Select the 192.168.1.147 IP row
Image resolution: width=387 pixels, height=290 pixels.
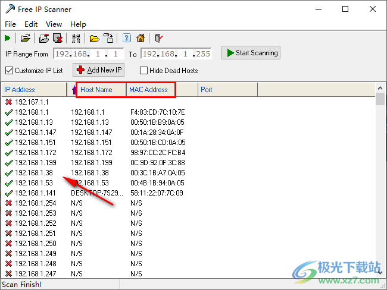[x=36, y=133]
